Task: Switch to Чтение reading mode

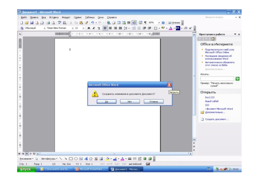Action: 174,23
